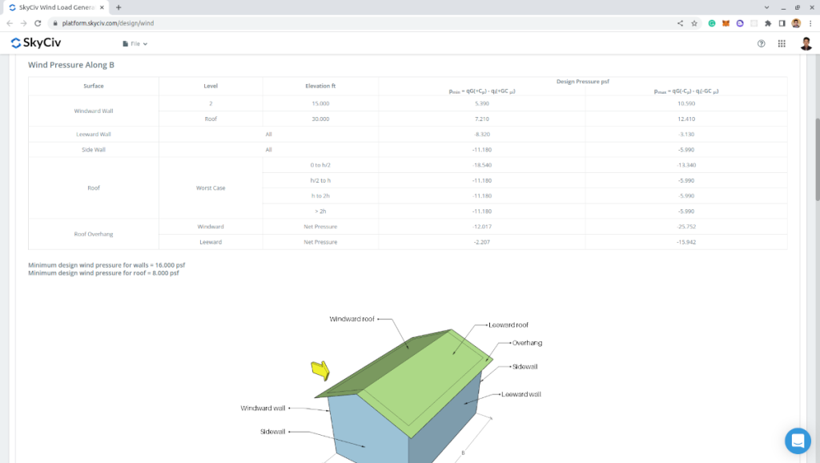Open a new browser tab
The image size is (820, 463).
tap(119, 7)
